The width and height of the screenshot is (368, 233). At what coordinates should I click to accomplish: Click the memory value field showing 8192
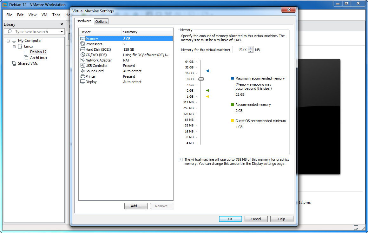(240, 49)
